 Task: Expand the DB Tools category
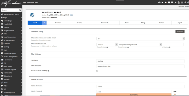[x=11, y=79]
